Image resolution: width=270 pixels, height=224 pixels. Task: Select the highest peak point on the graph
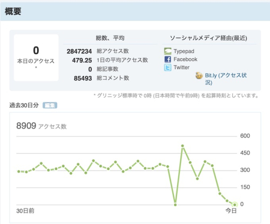[x=183, y=146]
